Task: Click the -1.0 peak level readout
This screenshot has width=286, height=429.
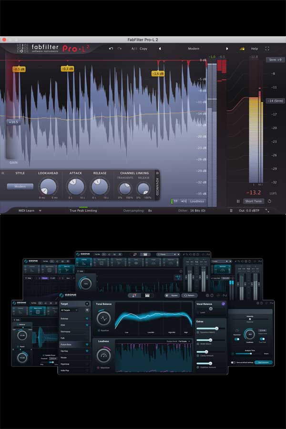Action: pos(212,57)
